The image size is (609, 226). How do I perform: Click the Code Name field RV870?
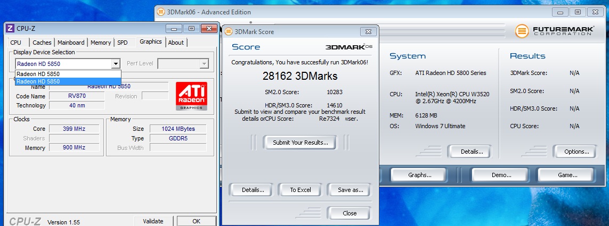coord(77,96)
